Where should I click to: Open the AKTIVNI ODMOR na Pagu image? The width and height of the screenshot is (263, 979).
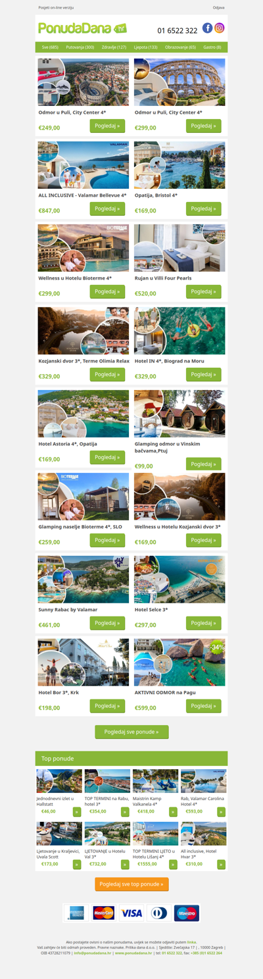coord(179,663)
